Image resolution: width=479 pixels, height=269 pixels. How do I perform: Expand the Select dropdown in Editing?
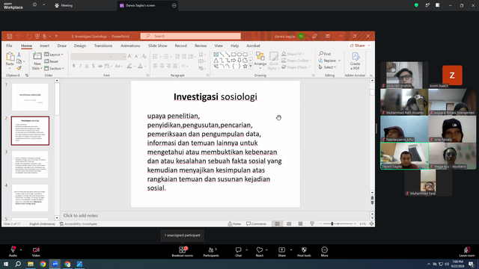point(328,67)
